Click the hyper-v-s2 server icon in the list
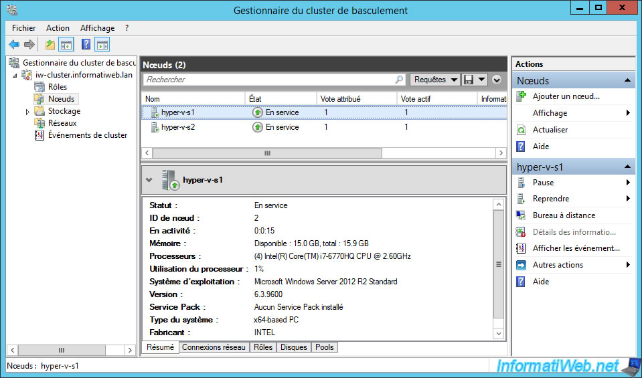 155,127
